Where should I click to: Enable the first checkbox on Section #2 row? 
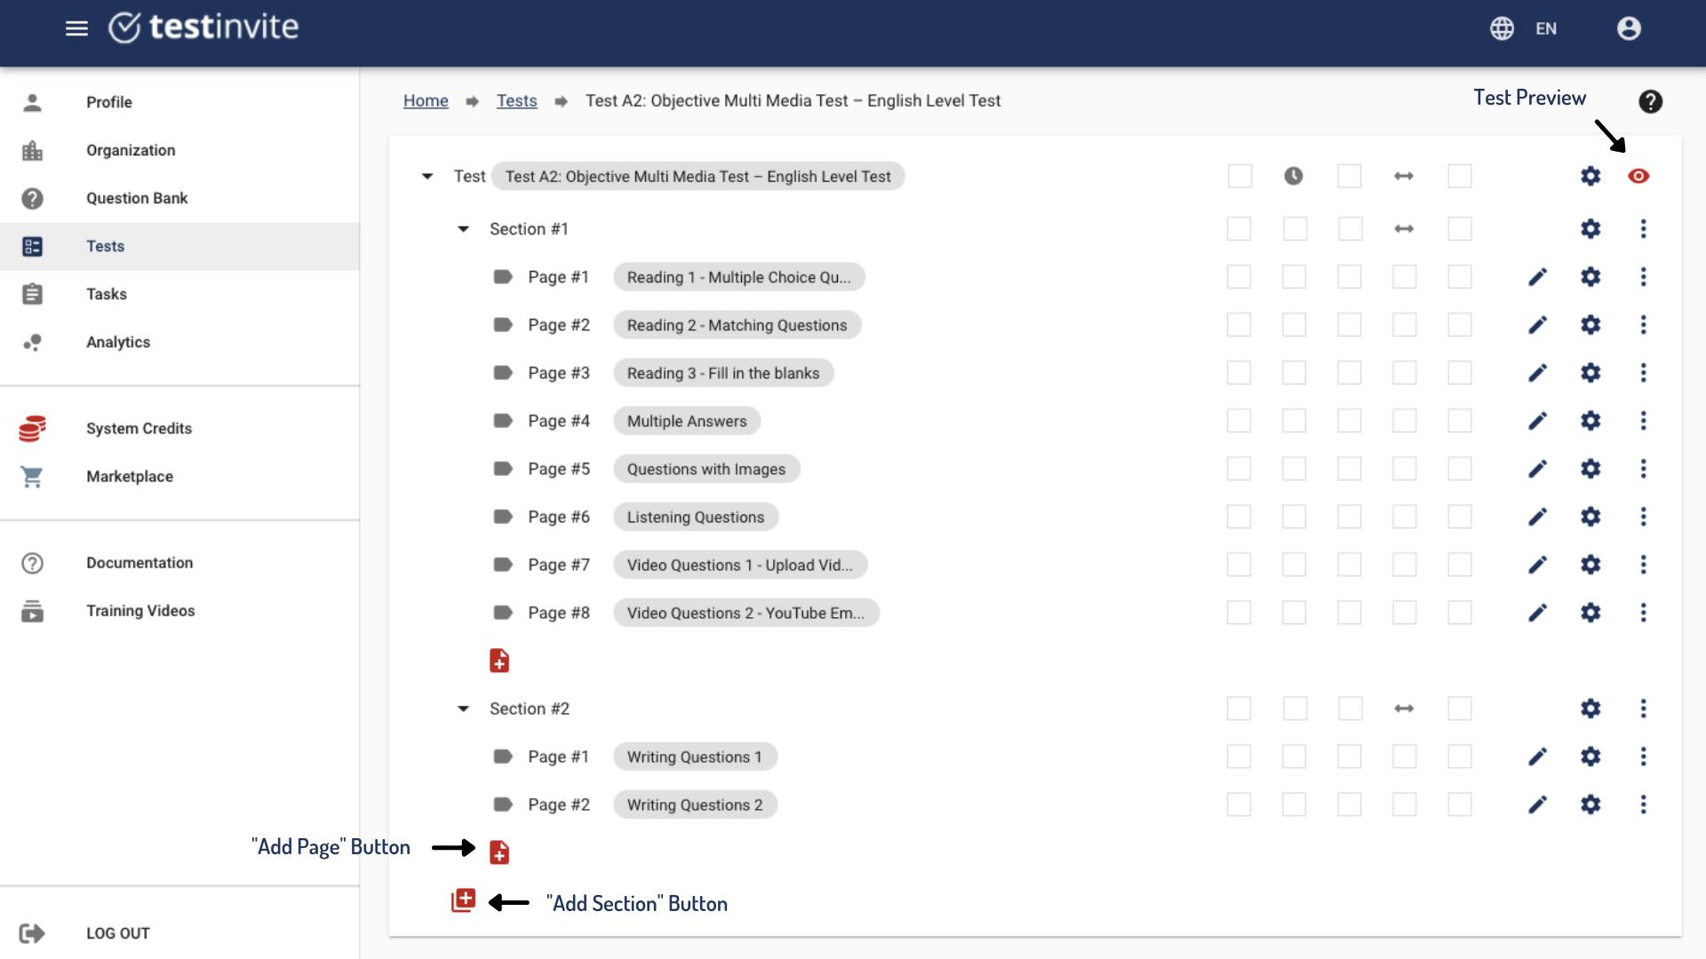pyautogui.click(x=1239, y=709)
